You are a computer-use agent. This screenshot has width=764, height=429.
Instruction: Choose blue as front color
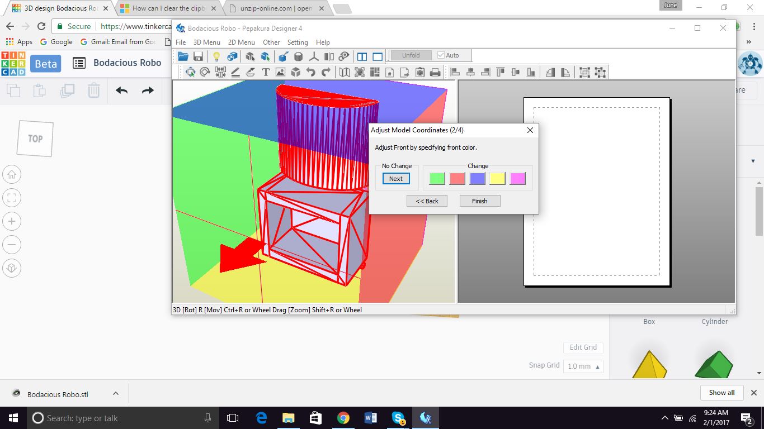[478, 179]
